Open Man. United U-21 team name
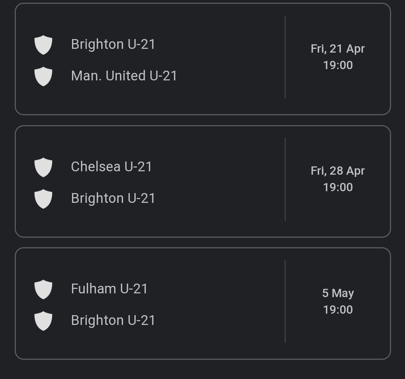Screen dimensions: 405x379 coord(124,76)
